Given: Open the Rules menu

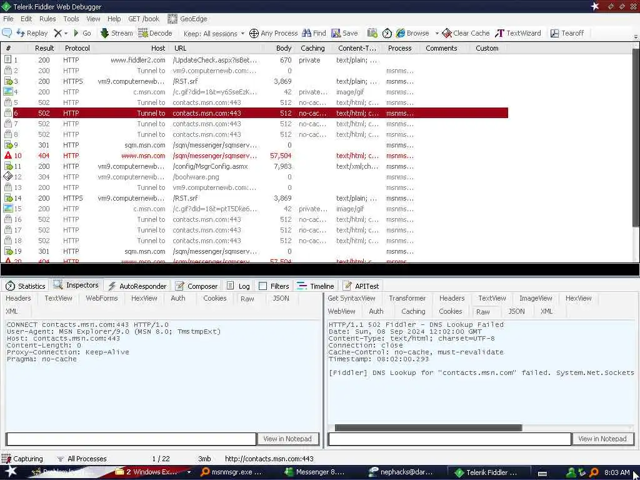Looking at the screenshot, I should click(x=47, y=19).
